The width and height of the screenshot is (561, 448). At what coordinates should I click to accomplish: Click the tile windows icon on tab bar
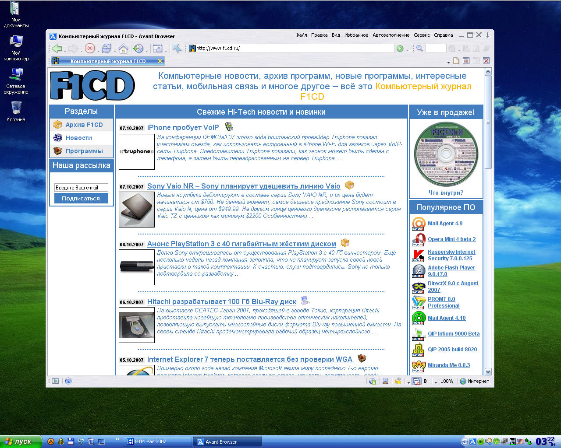(466, 61)
